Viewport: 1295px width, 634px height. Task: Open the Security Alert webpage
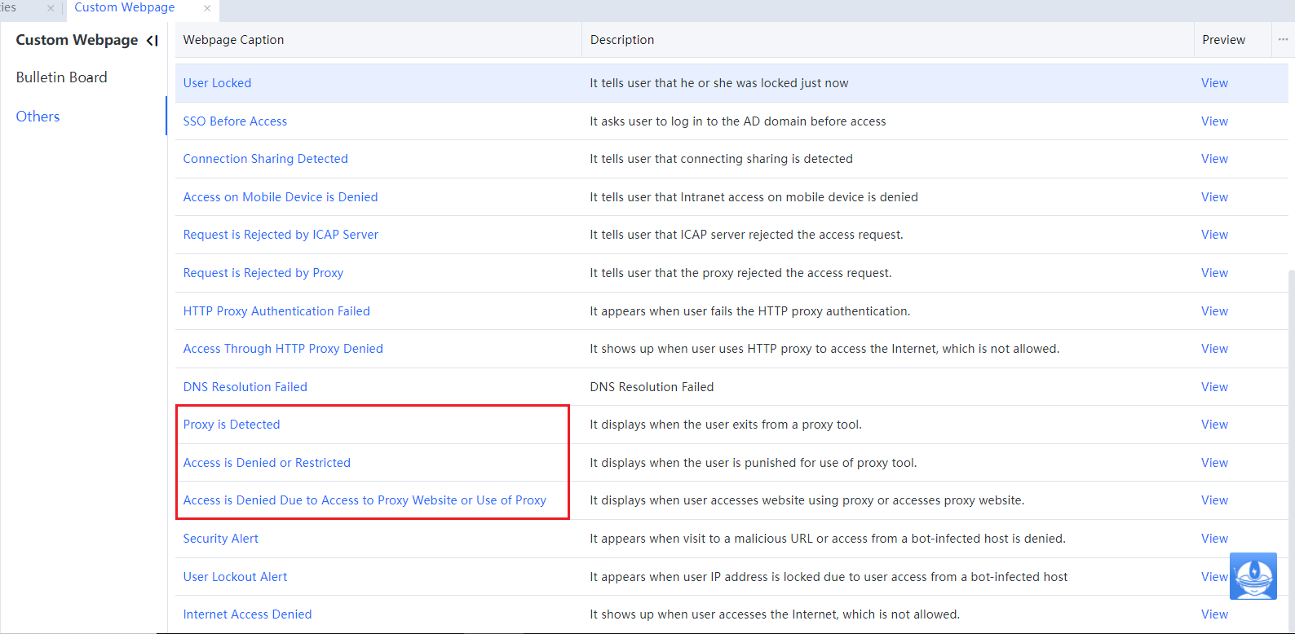pos(220,539)
